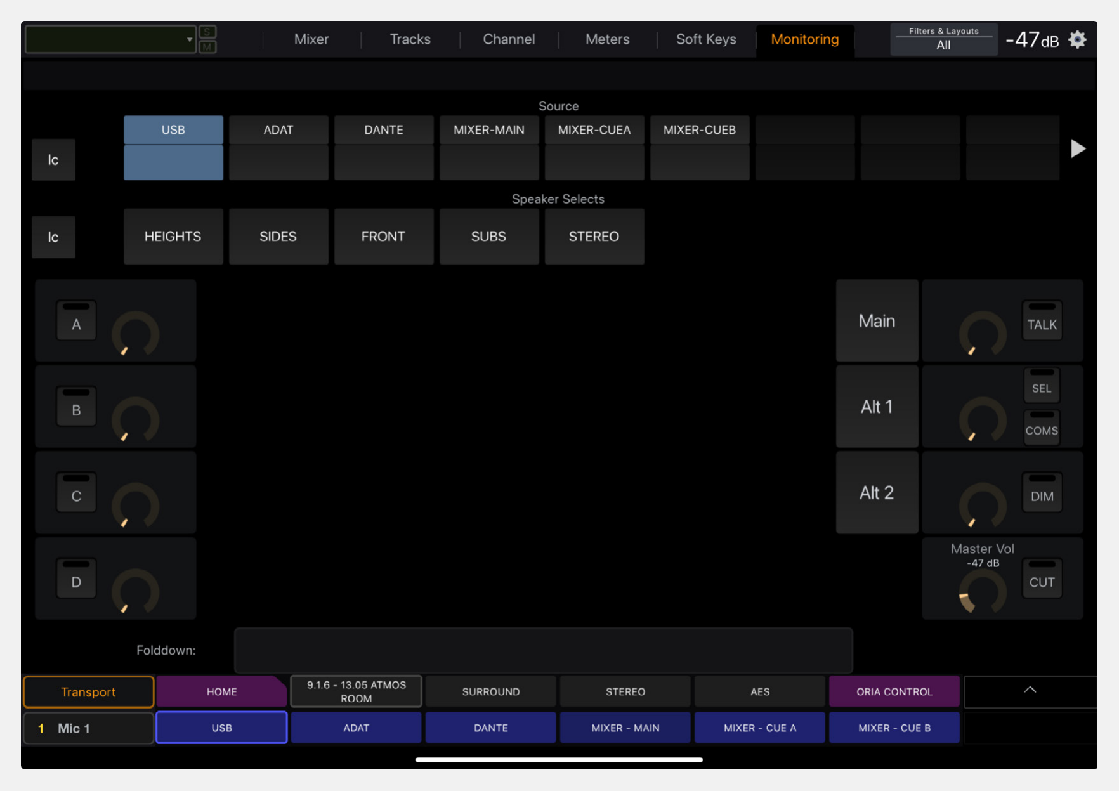Screen dimensions: 1119x791
Task: Switch to the Meters tab
Action: coord(607,39)
